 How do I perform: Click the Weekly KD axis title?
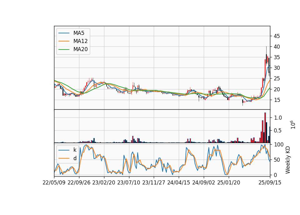pos(288,160)
